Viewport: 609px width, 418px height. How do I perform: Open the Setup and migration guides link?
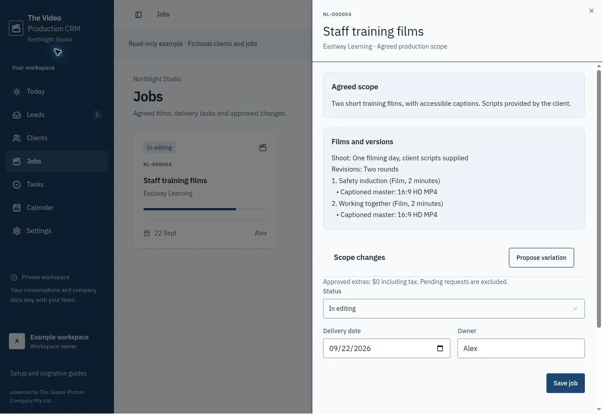coord(49,373)
